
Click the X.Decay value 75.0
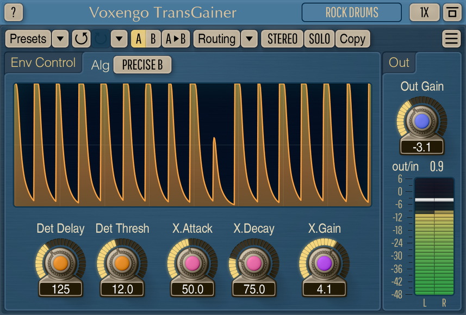pyautogui.click(x=254, y=289)
